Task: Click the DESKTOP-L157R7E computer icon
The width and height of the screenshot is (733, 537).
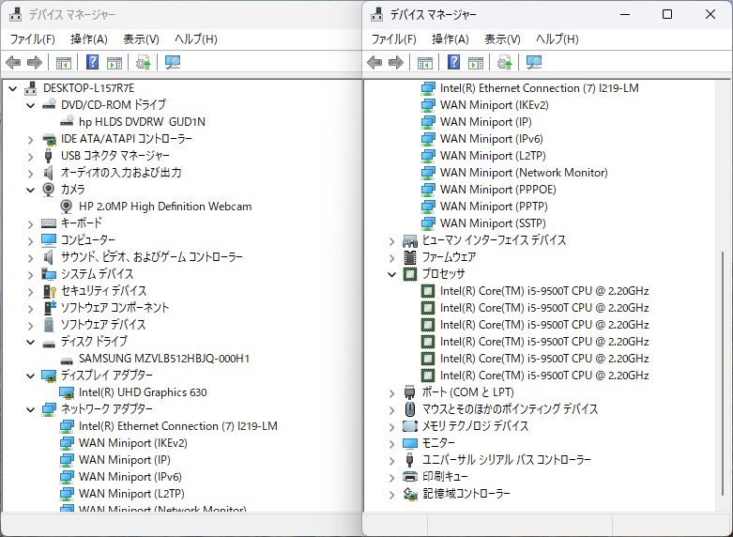Action: coord(31,88)
